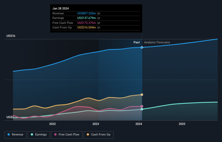Click the Revenue row label in tooltip
The height and width of the screenshot is (142, 222).
pos(58,13)
